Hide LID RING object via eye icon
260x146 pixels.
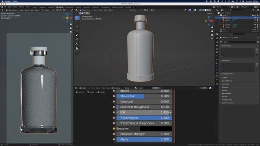pyautogui.click(x=255, y=25)
